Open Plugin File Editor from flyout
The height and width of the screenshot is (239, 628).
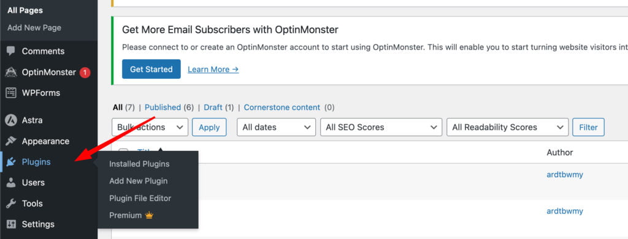(140, 198)
